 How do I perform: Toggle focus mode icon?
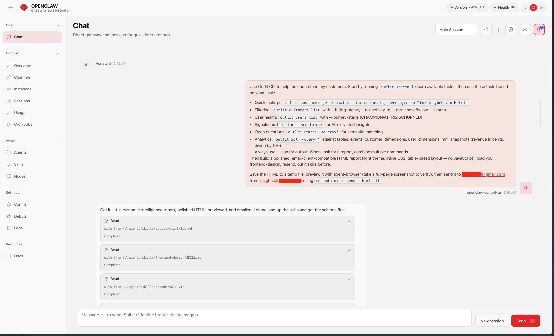point(525,30)
